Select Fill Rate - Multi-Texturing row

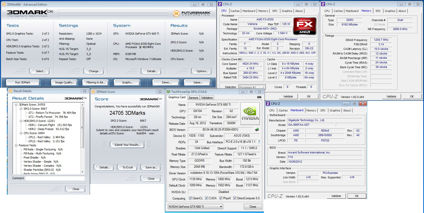[x=42, y=153]
